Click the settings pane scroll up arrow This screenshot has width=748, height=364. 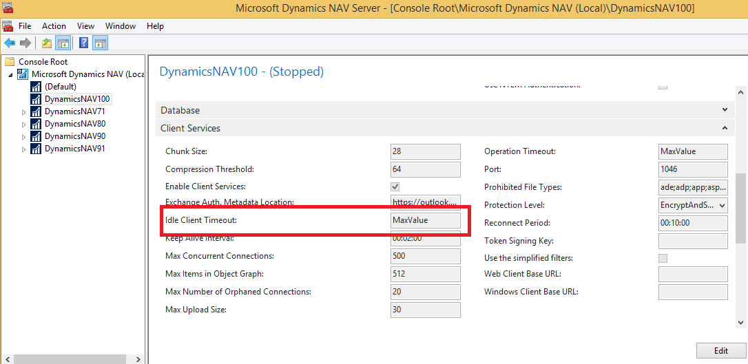(x=740, y=92)
